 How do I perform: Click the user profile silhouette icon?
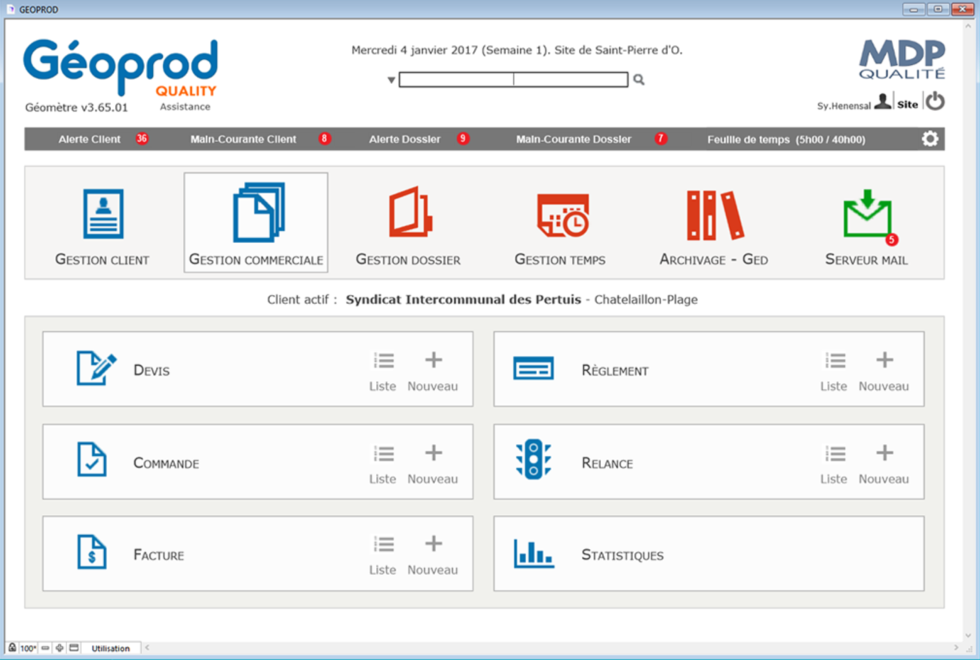[x=883, y=102]
